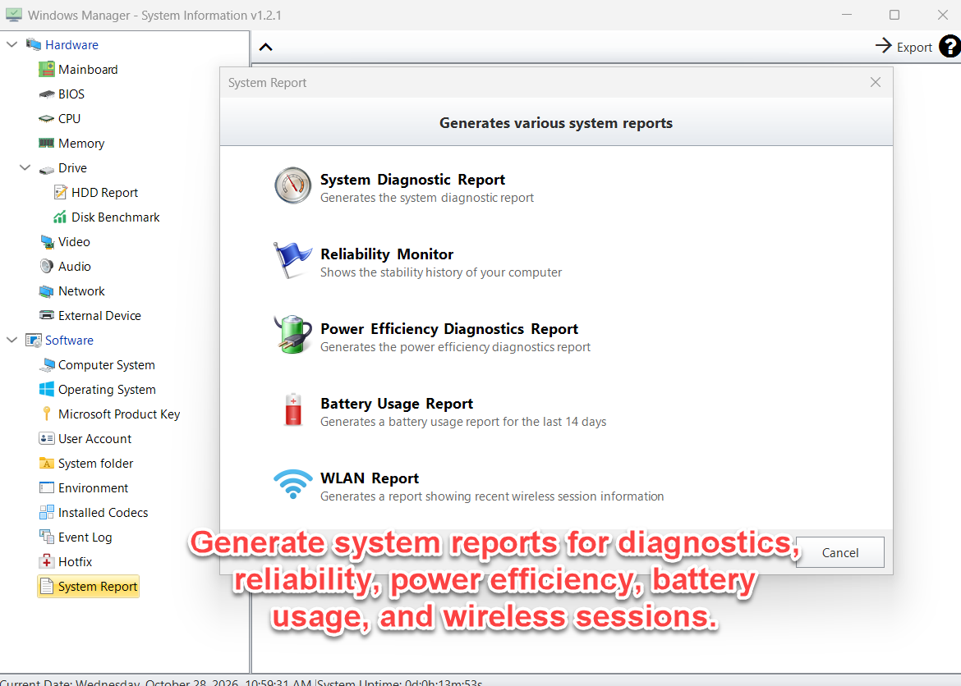This screenshot has height=686, width=961.
Task: Open Battery Usage Report link
Action: tap(397, 404)
